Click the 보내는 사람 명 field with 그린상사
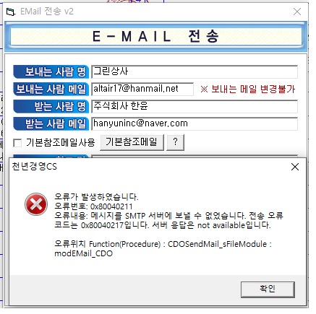Screen dimensions: 316x314 tap(195, 71)
